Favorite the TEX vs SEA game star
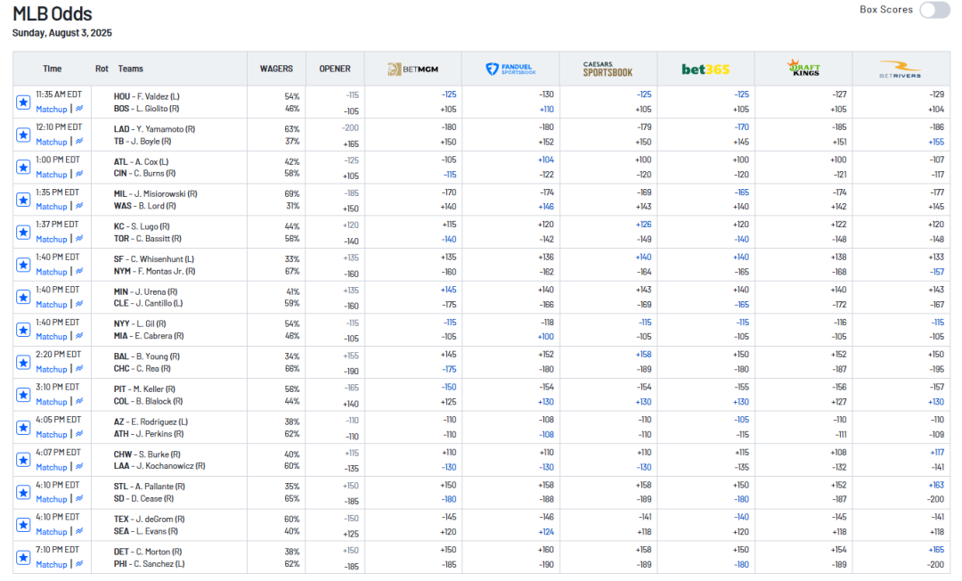Viewport: 962px width, 581px height. point(23,525)
